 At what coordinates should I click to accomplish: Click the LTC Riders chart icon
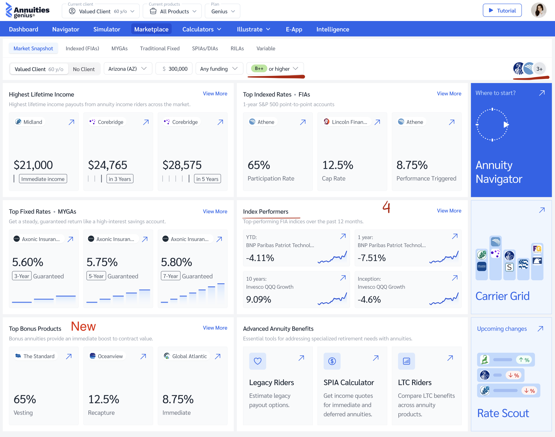click(x=406, y=361)
